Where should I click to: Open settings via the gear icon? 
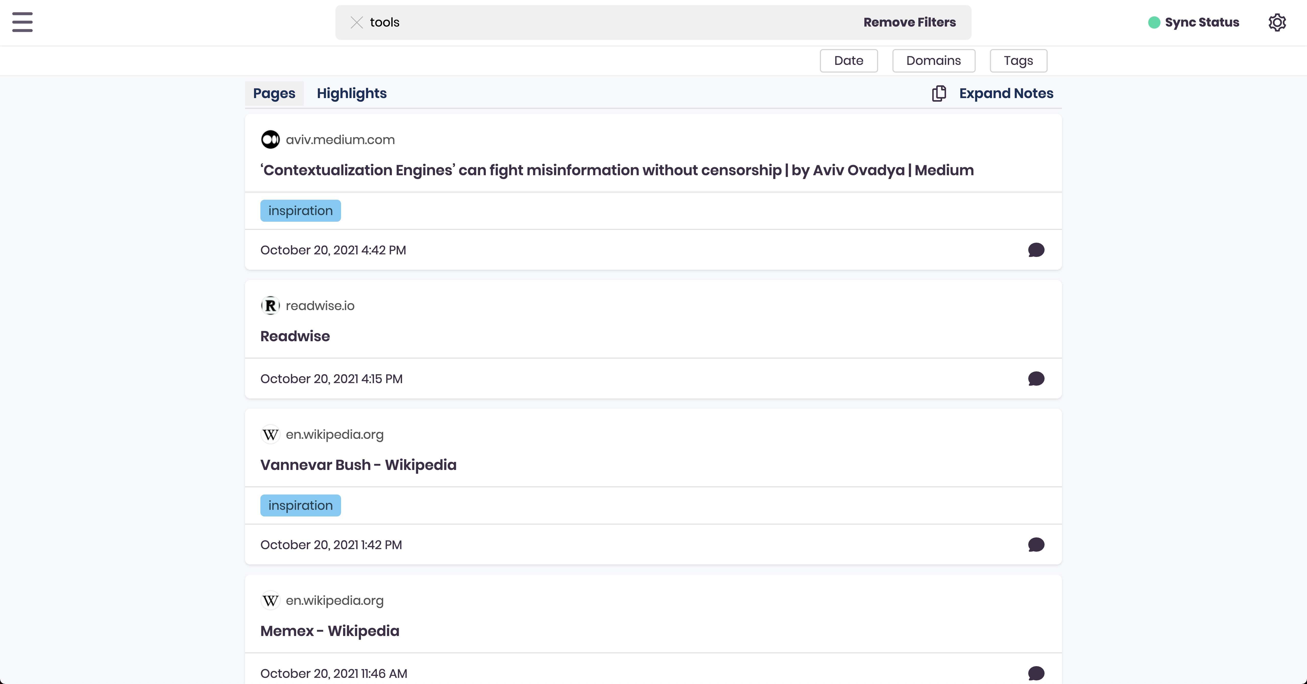click(1277, 22)
